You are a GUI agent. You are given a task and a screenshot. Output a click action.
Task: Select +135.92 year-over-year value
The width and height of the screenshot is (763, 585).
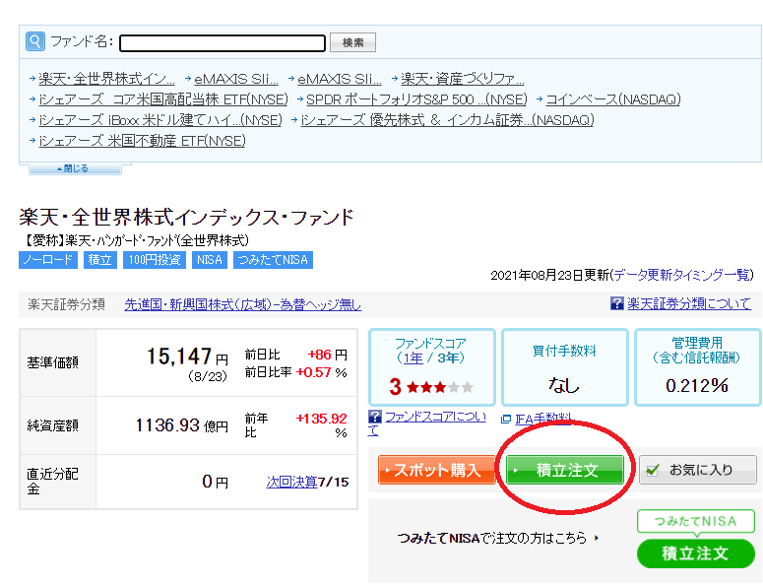321,419
